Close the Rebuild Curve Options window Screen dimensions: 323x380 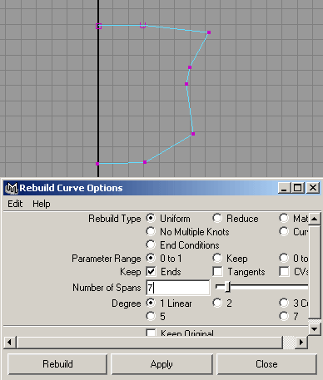click(313, 188)
